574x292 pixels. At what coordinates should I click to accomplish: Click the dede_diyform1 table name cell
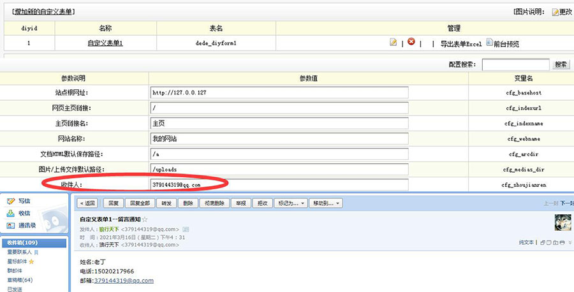tap(216, 43)
